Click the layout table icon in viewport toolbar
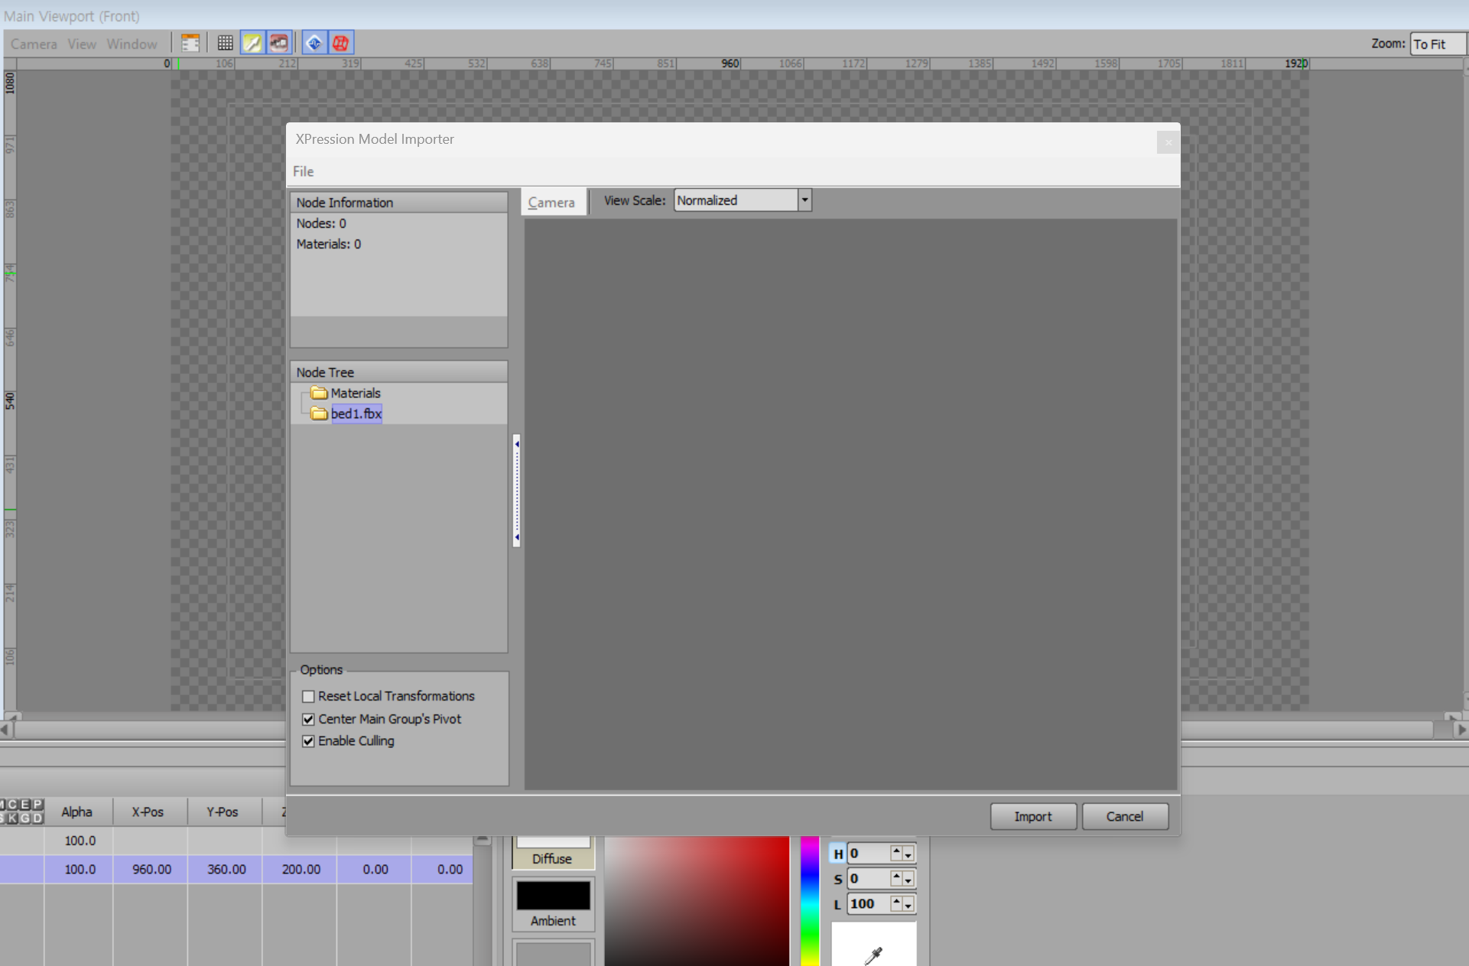 190,43
